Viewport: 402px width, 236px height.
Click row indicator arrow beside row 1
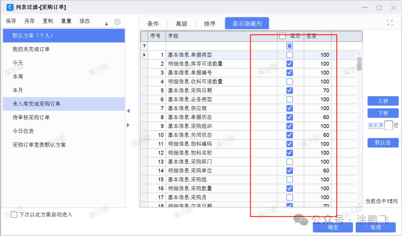coord(144,55)
